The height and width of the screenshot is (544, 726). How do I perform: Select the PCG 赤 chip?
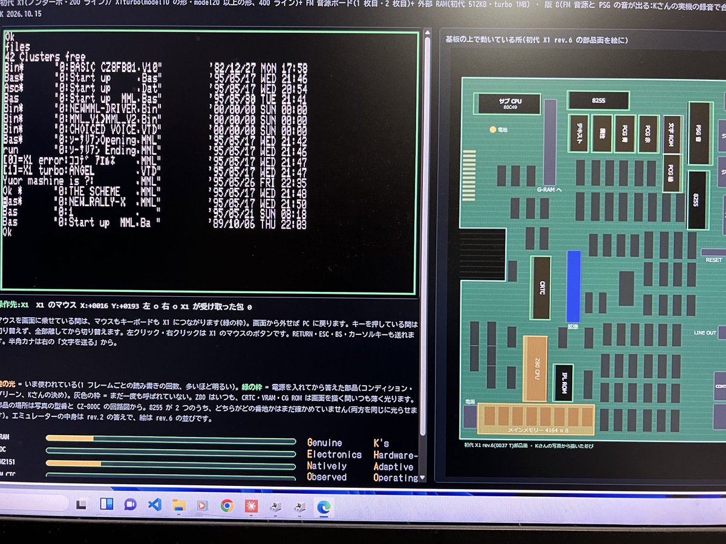tap(648, 133)
